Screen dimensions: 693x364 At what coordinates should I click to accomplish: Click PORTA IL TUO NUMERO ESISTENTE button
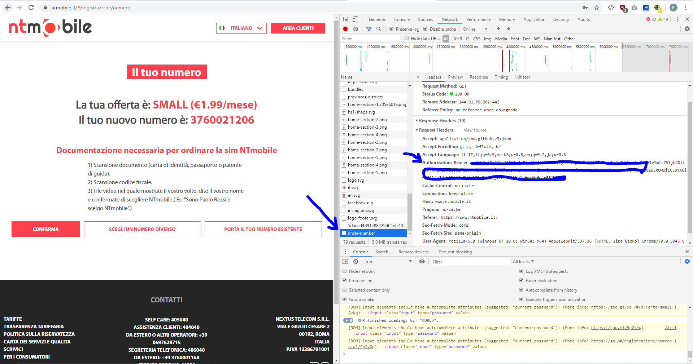(263, 229)
